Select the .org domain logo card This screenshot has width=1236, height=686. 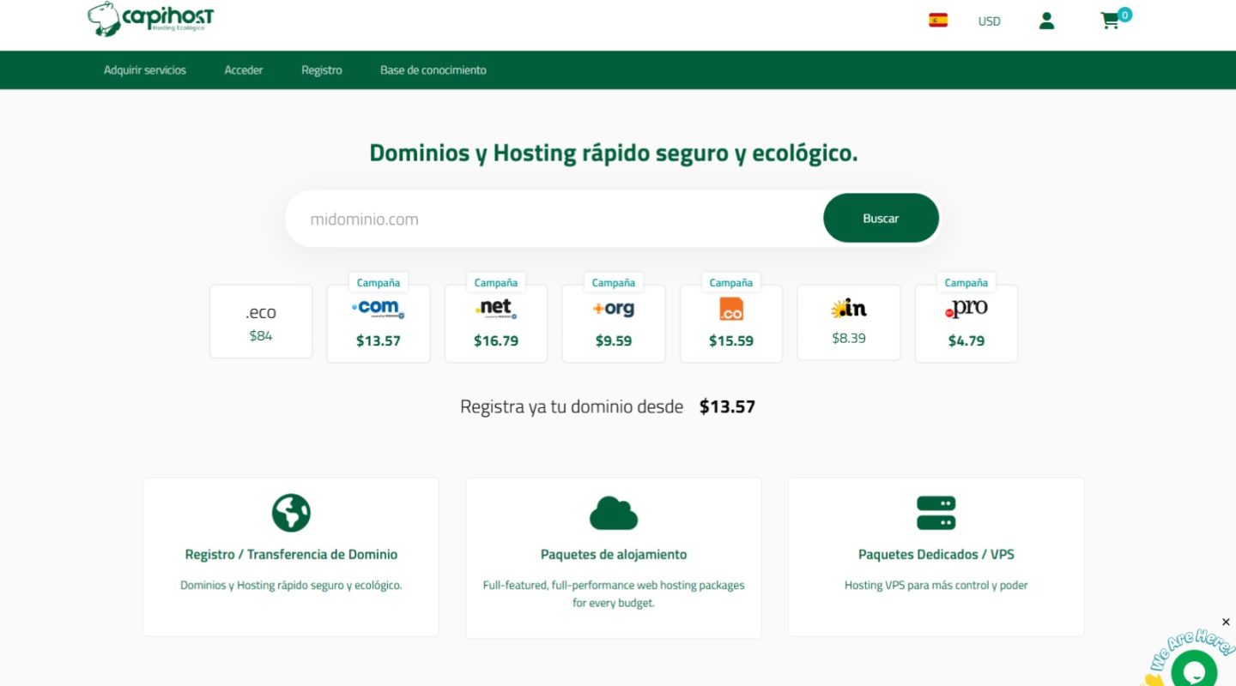613,322
